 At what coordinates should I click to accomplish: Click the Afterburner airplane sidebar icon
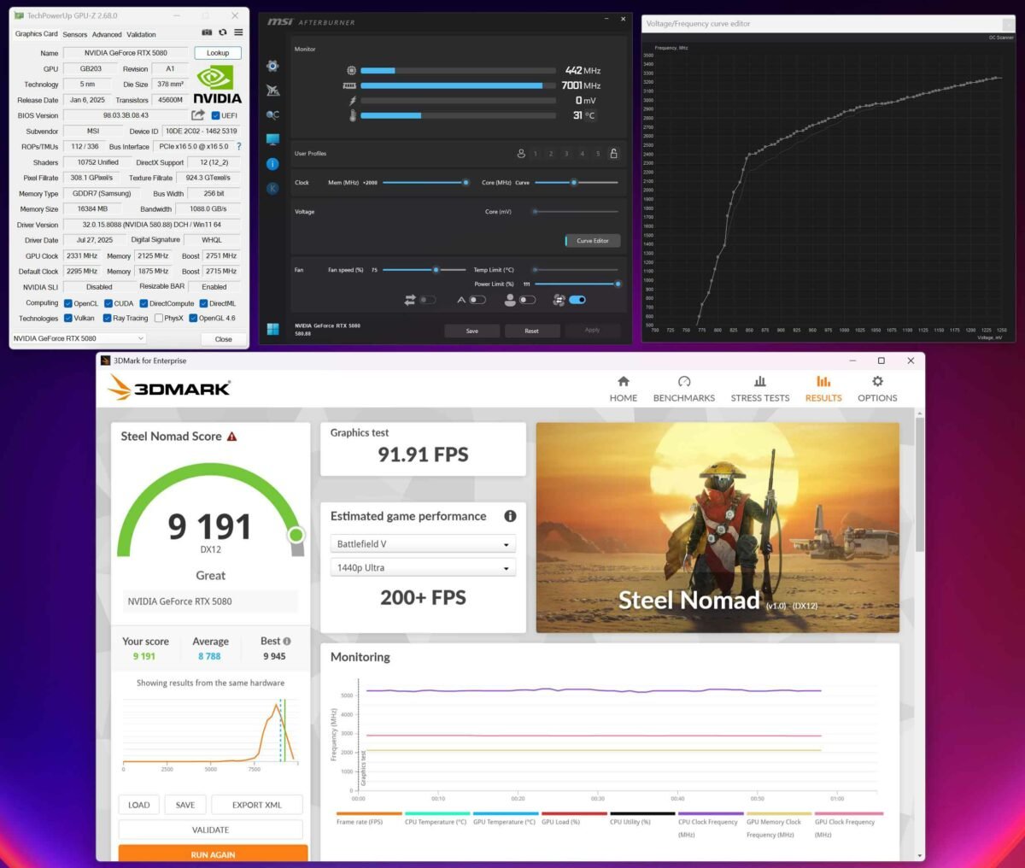tap(272, 91)
